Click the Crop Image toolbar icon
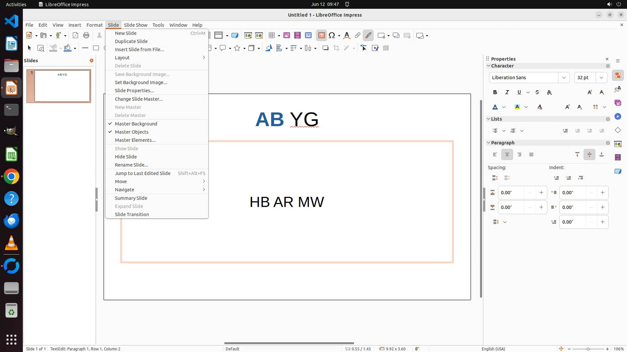Image resolution: width=627 pixels, height=352 pixels. click(x=336, y=48)
